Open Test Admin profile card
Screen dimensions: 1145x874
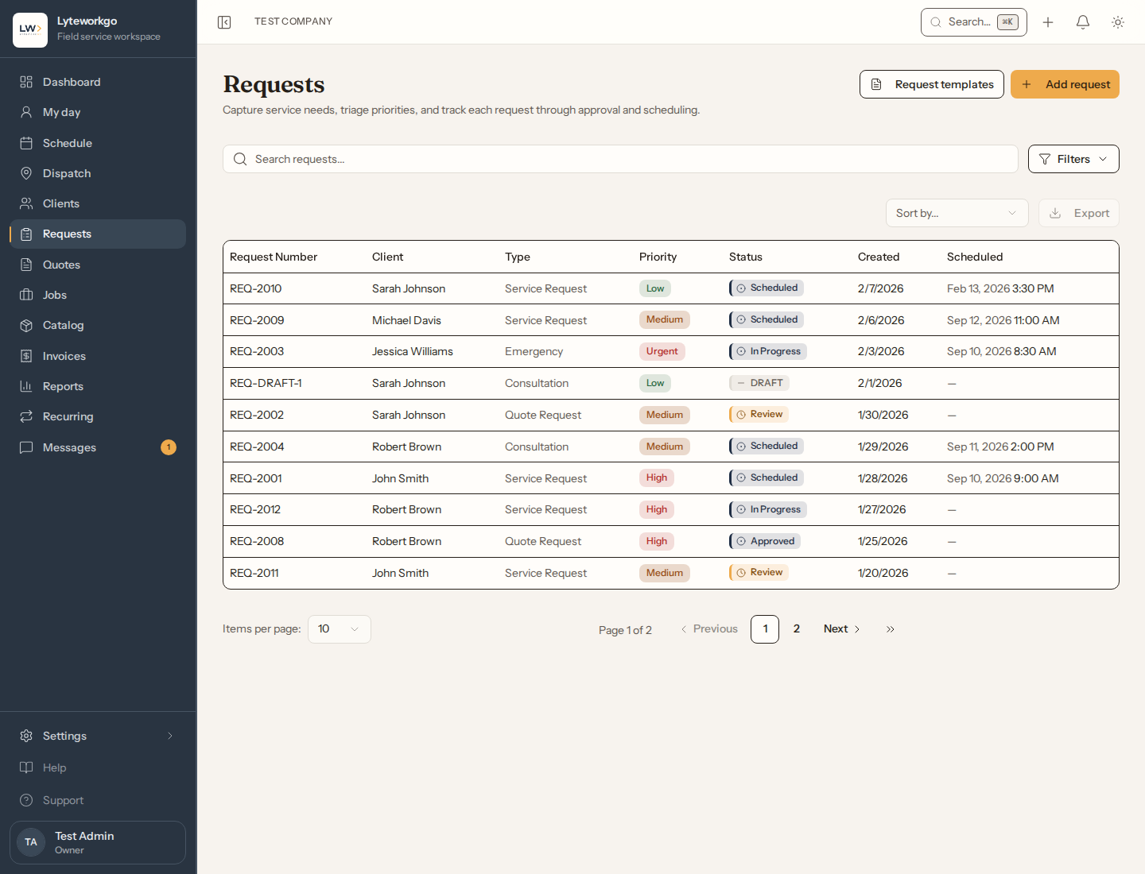click(x=98, y=842)
